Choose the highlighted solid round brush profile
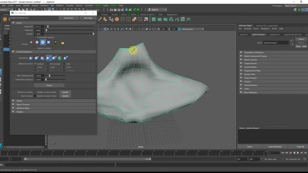 click(43, 42)
